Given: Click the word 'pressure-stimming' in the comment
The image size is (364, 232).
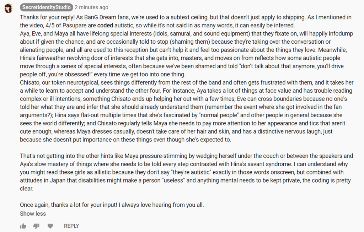Looking at the screenshot, I should click(163, 156).
